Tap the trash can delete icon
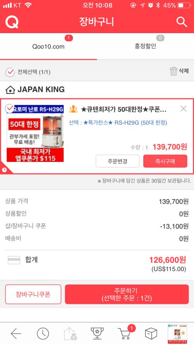The height and width of the screenshot is (345, 194). pos(173,71)
